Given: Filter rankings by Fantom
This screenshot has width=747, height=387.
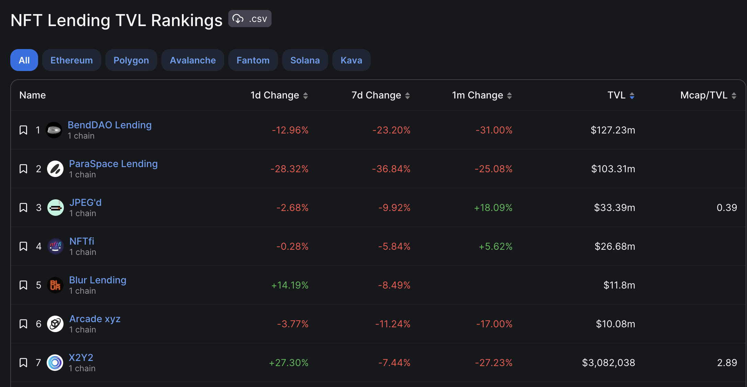Looking at the screenshot, I should (253, 60).
